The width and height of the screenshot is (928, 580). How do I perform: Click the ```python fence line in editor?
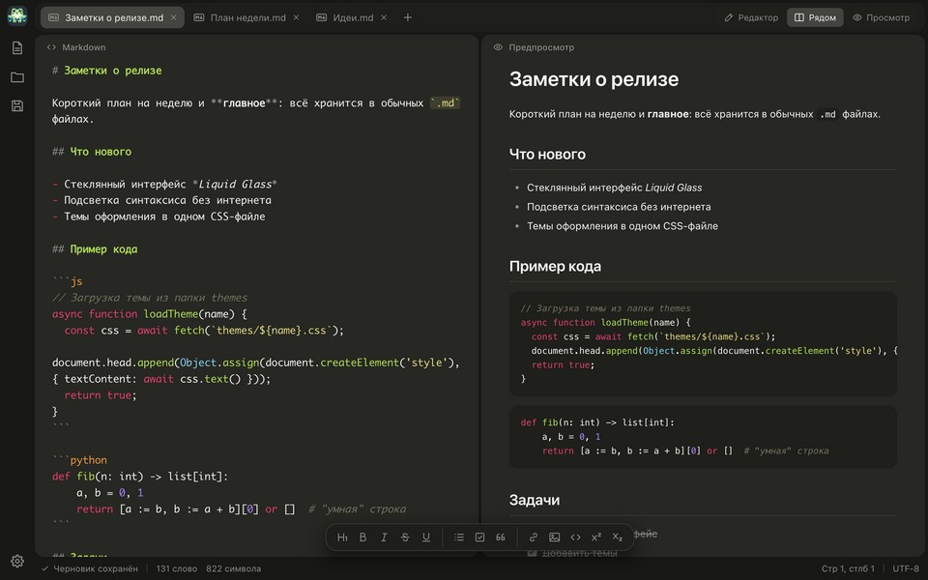[79, 460]
